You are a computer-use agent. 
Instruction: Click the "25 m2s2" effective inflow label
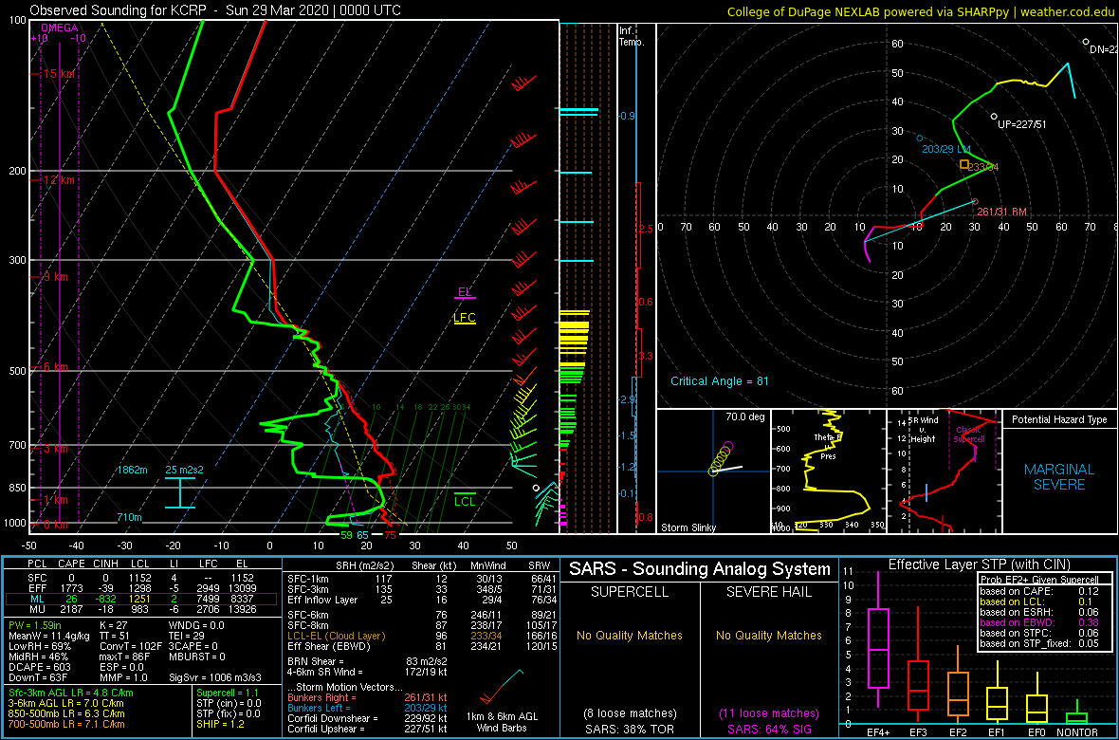click(x=184, y=470)
